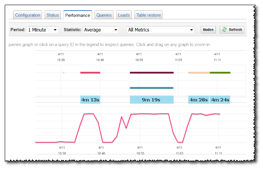Viewport: 263px width, 169px height.
Task: Click the 4m 24s duration label
Action: (220, 100)
